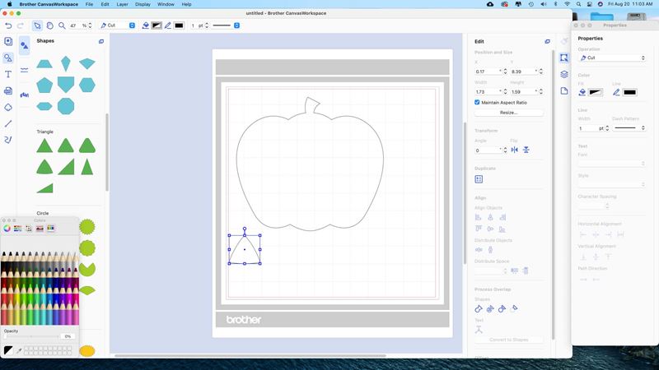Image resolution: width=659 pixels, height=370 pixels.
Task: Click the Angle input field
Action: click(487, 150)
